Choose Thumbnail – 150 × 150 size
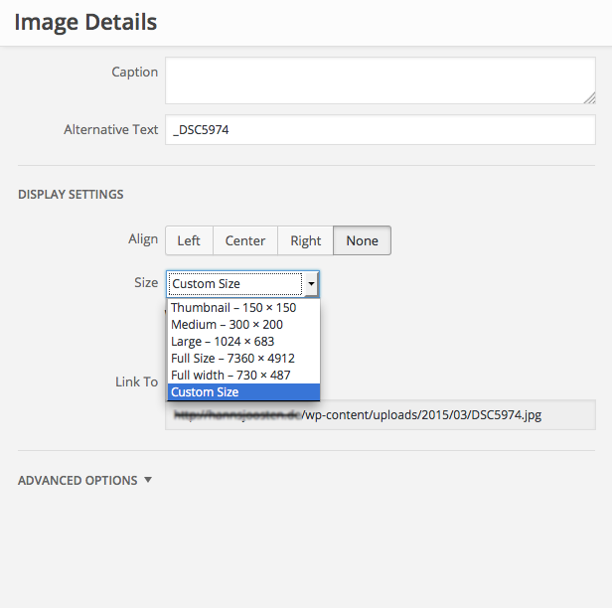Image resolution: width=612 pixels, height=608 pixels. coord(243,308)
